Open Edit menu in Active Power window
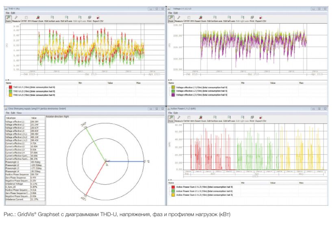Viewport: 334px width, 225px height. [x=176, y=112]
